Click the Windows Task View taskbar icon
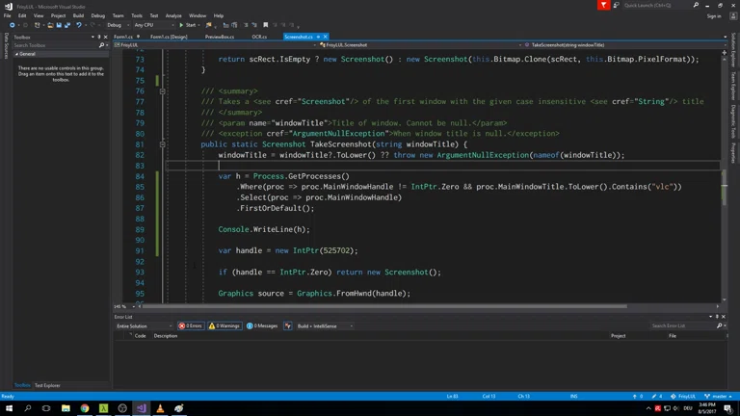740x416 pixels. click(x=46, y=408)
